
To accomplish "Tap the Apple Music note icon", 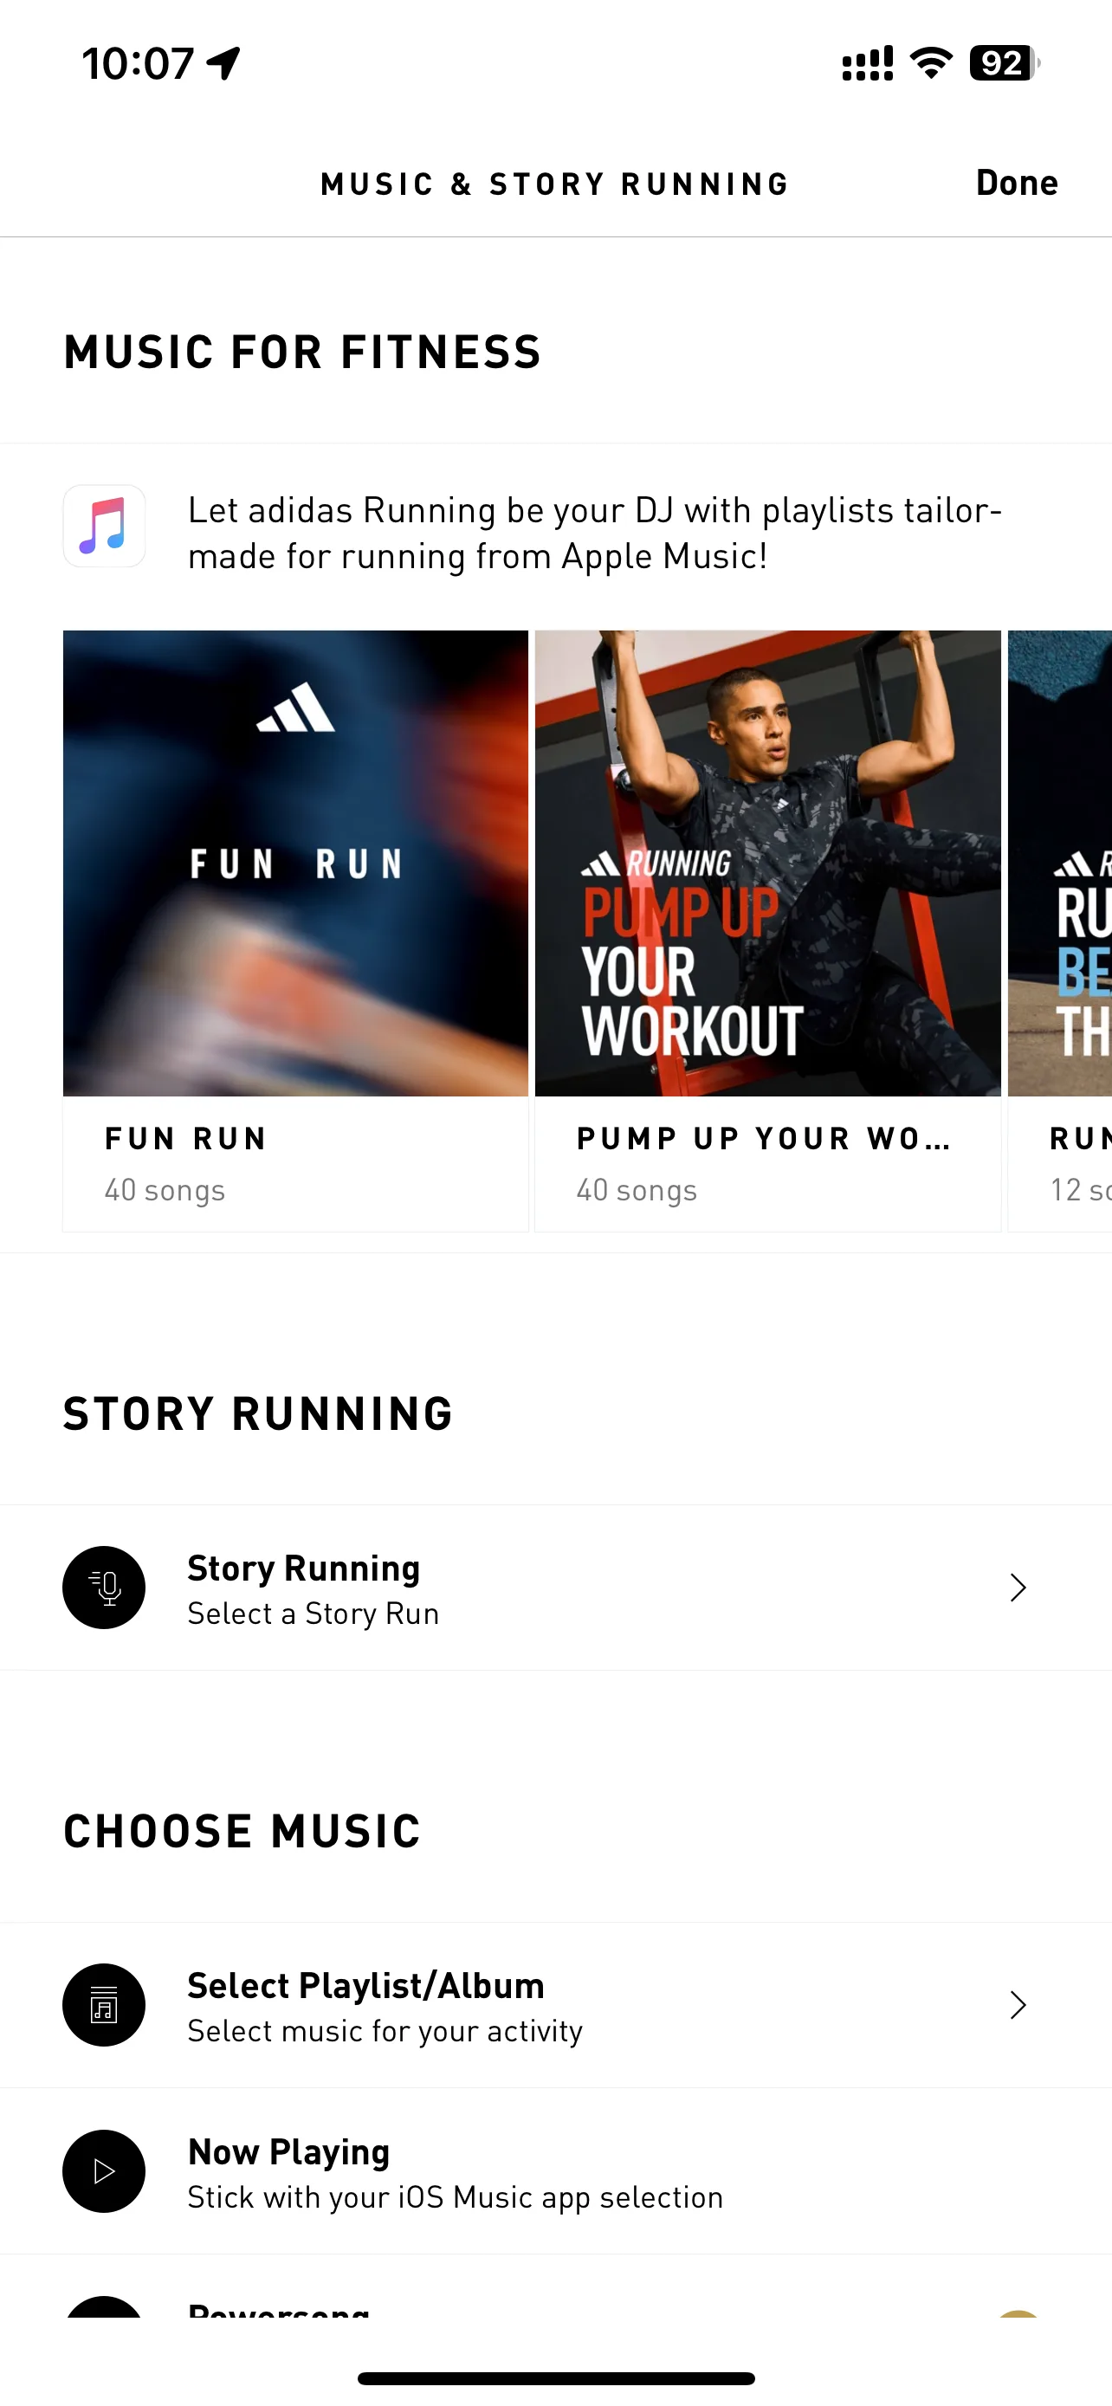I will pyautogui.click(x=104, y=526).
